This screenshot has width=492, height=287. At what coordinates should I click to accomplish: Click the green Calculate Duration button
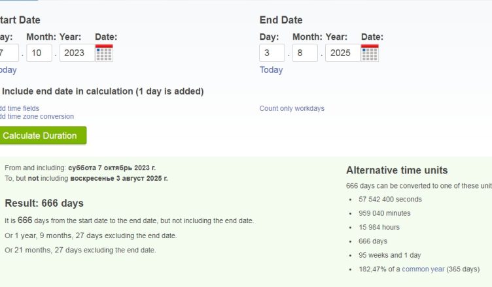[43, 136]
